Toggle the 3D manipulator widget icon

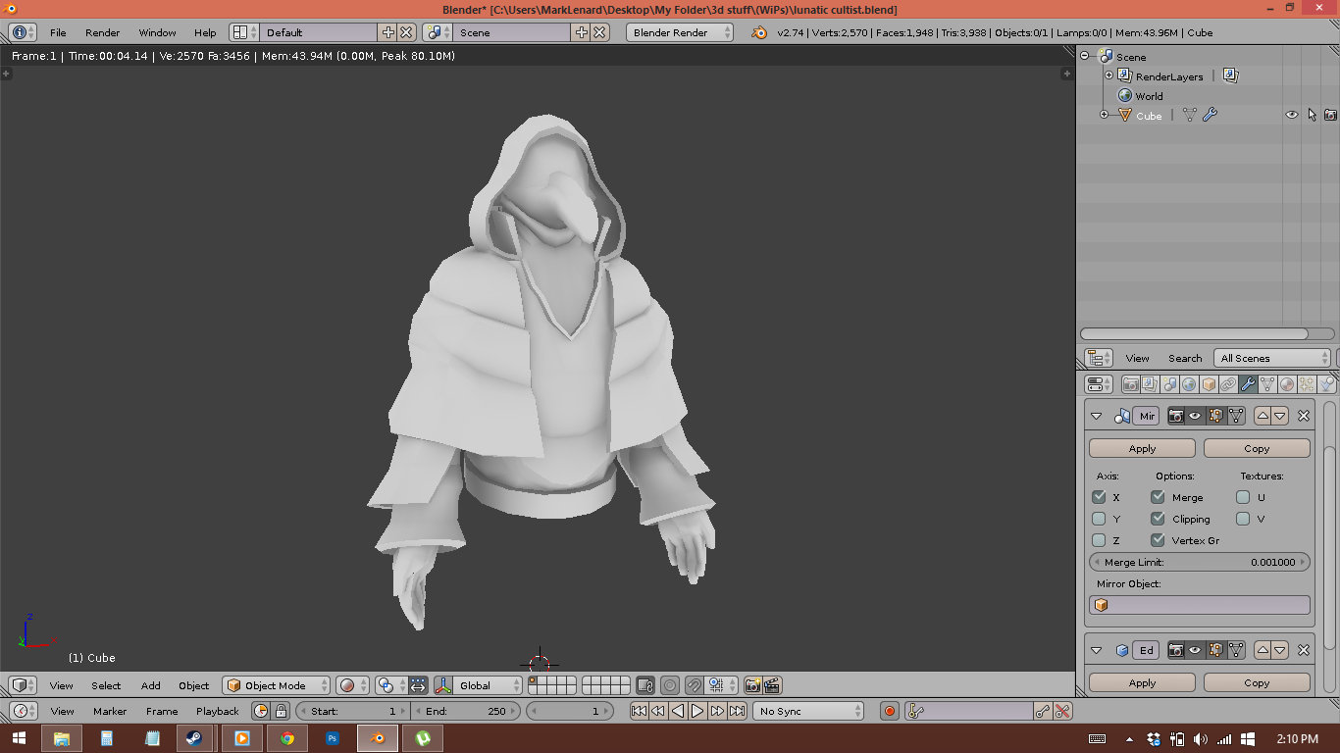coord(442,685)
